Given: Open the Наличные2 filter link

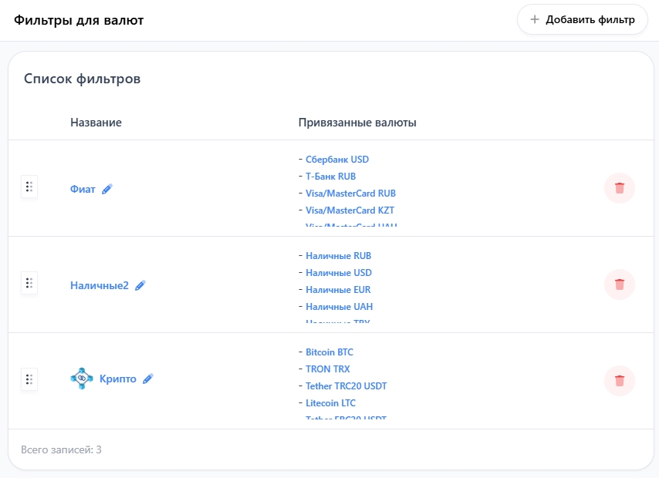Looking at the screenshot, I should click(99, 285).
